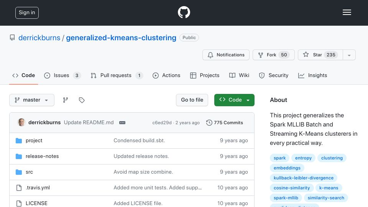Open the Updated release notes. commit message
This screenshot has height=207, width=368.
(141, 156)
